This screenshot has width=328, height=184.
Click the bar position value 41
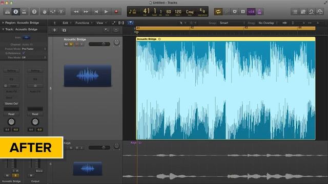[x=147, y=11]
